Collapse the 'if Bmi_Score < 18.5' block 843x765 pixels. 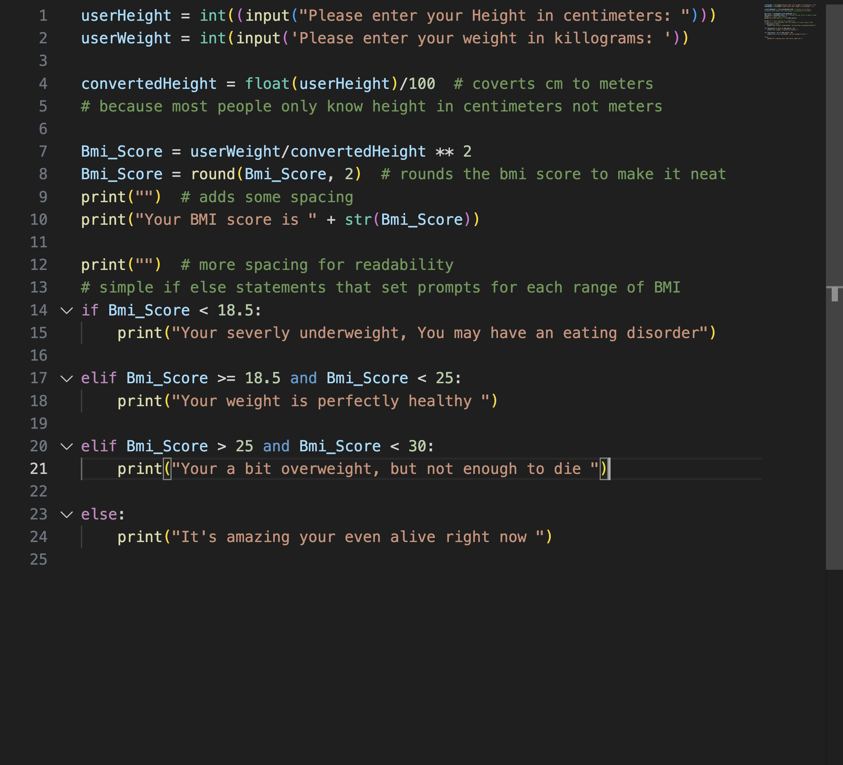point(67,311)
